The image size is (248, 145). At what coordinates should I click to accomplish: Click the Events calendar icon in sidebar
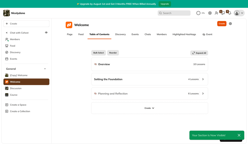click(x=7, y=59)
